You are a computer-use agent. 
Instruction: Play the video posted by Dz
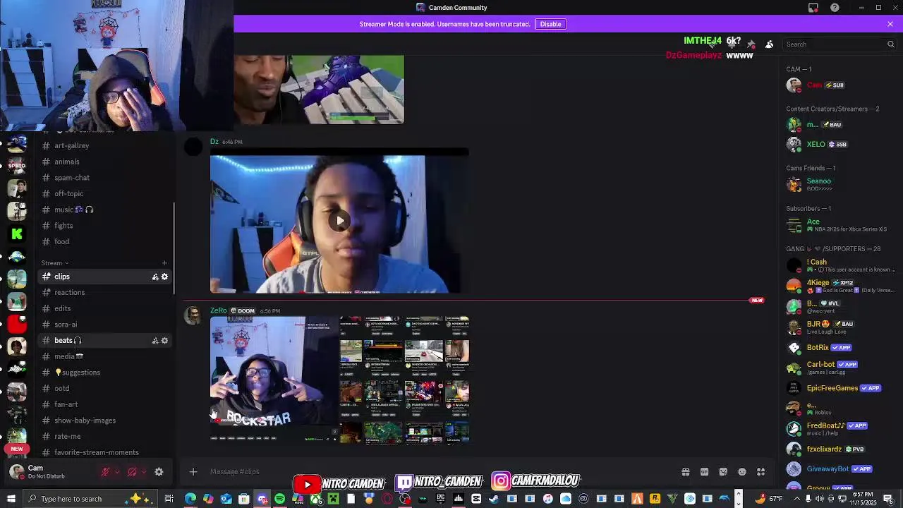click(340, 221)
